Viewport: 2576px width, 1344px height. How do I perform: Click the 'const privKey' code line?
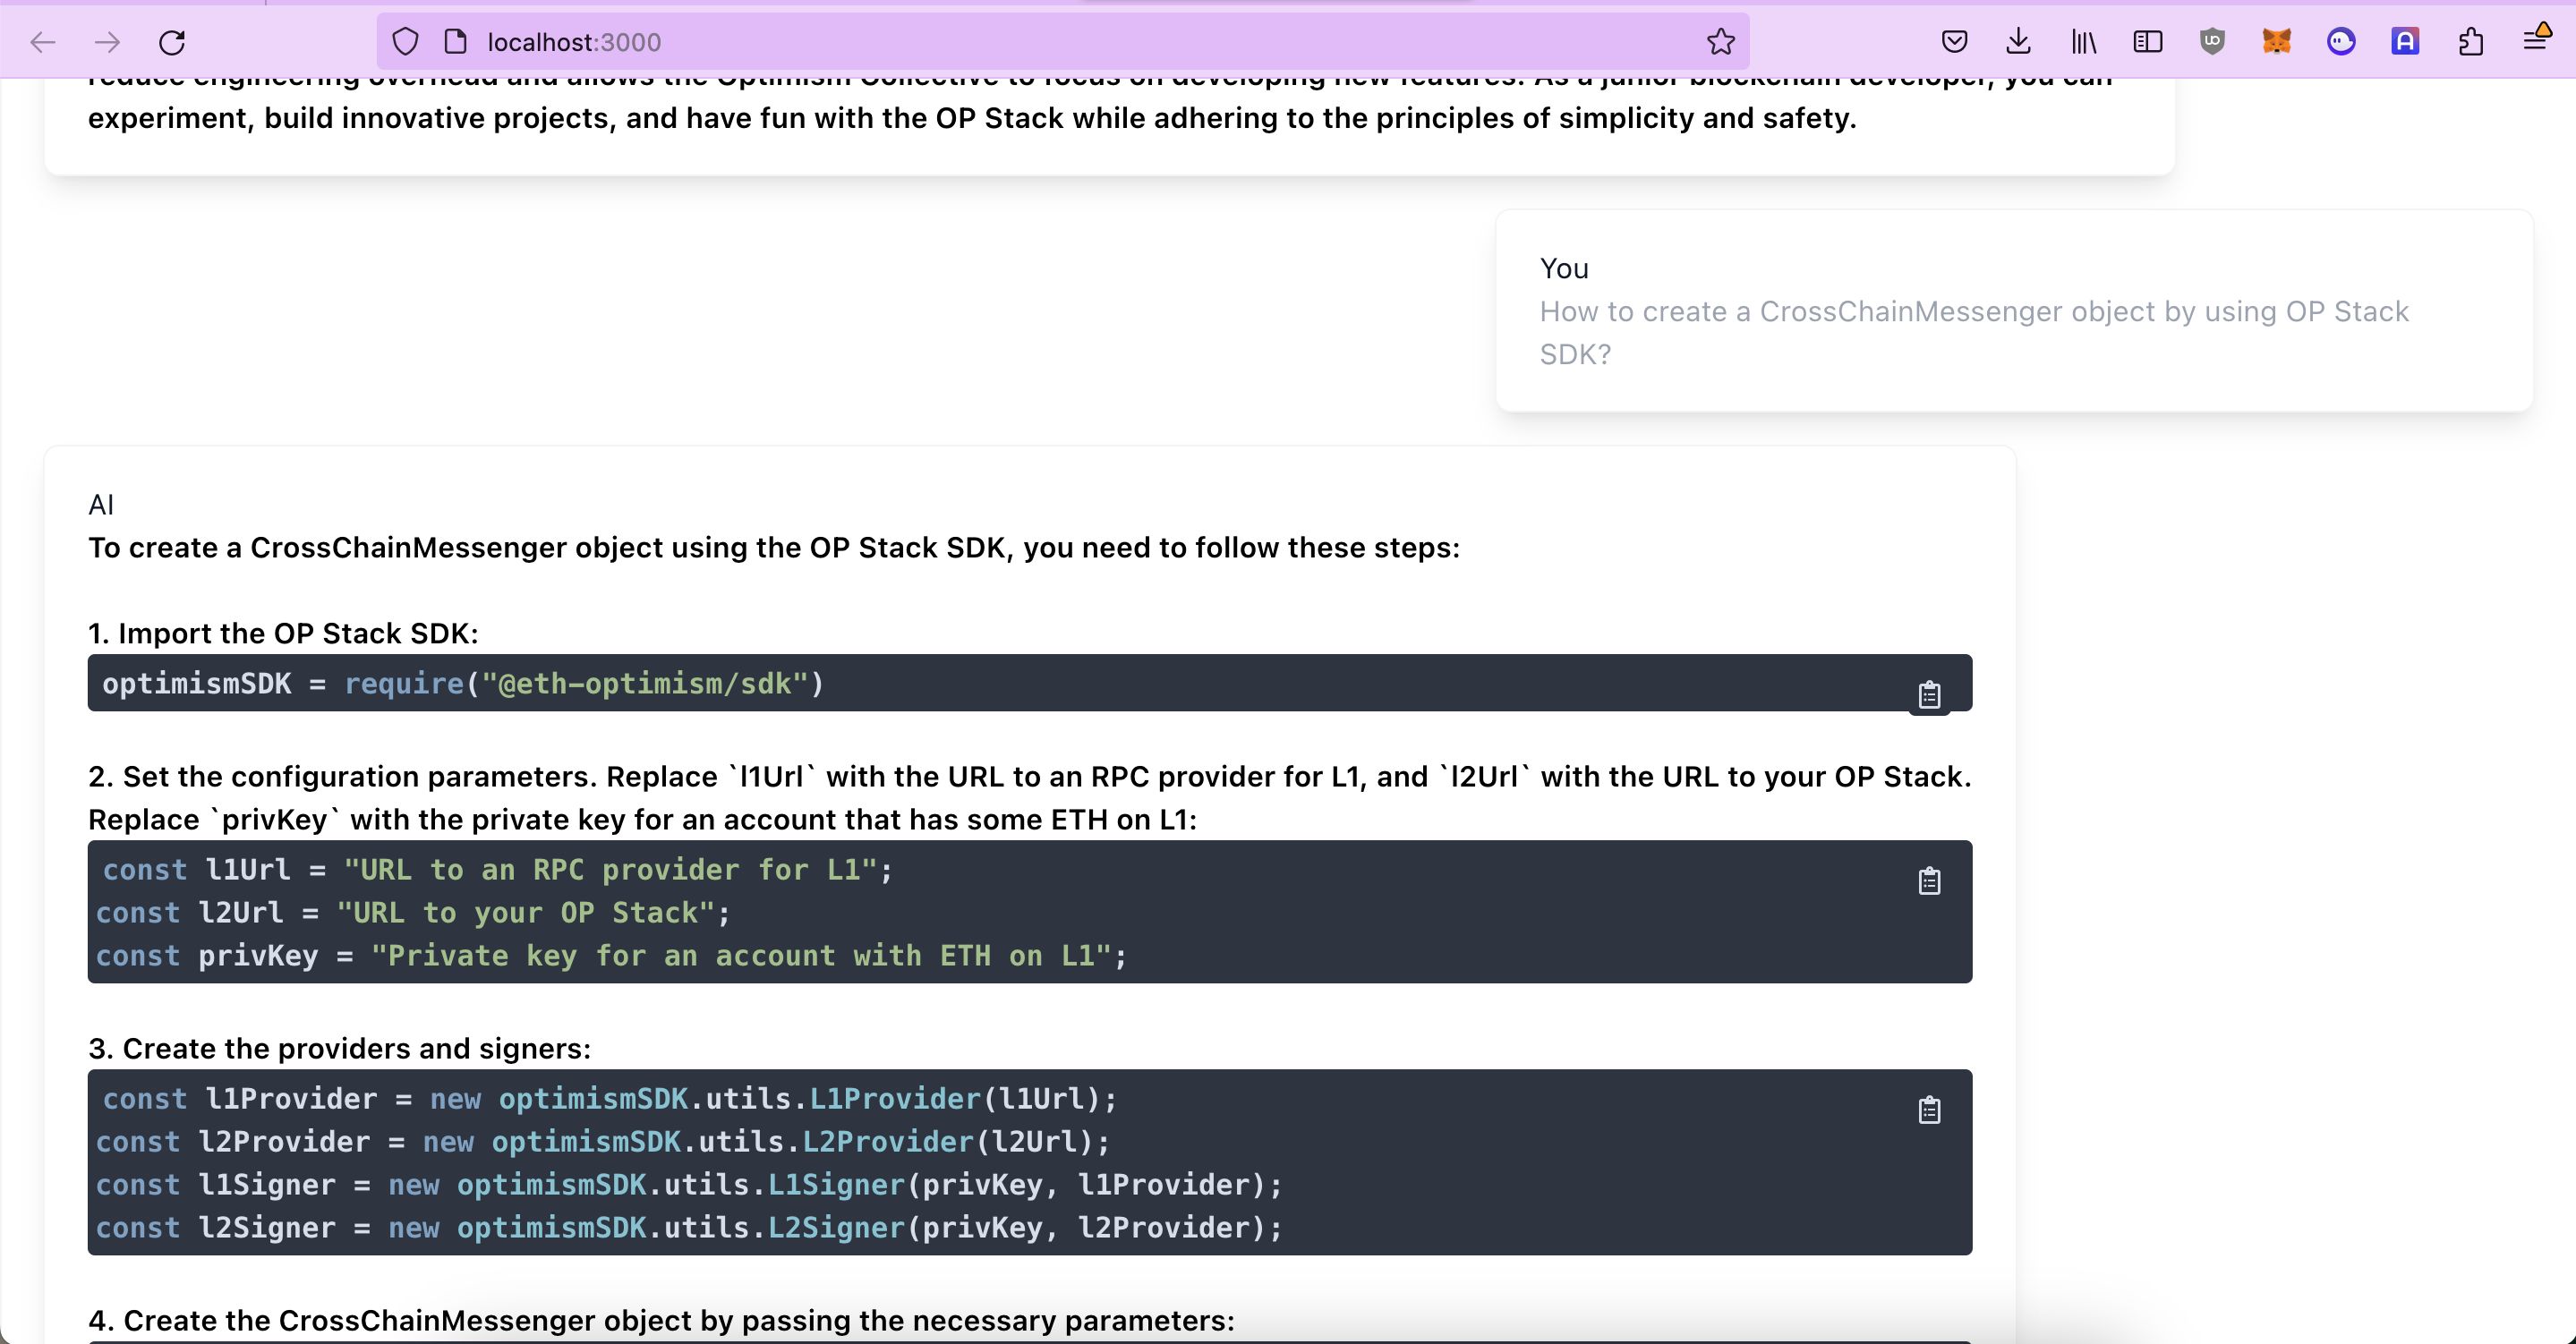611,956
